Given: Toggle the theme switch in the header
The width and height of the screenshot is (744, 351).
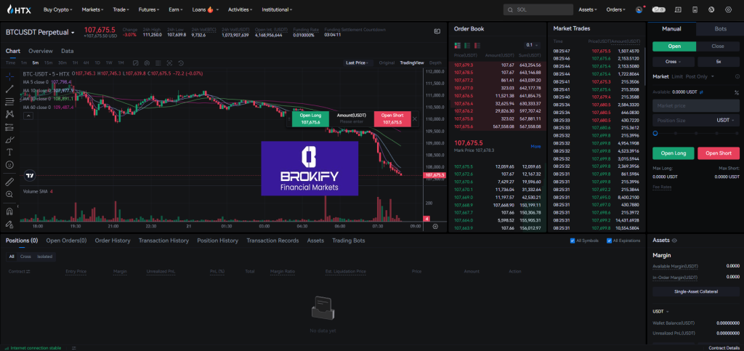Looking at the screenshot, I should (x=659, y=9).
